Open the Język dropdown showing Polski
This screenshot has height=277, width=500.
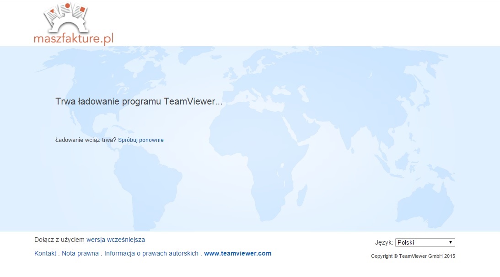pos(425,243)
